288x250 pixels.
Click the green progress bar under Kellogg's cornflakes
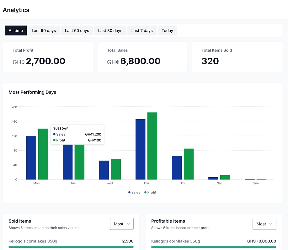pos(71,247)
